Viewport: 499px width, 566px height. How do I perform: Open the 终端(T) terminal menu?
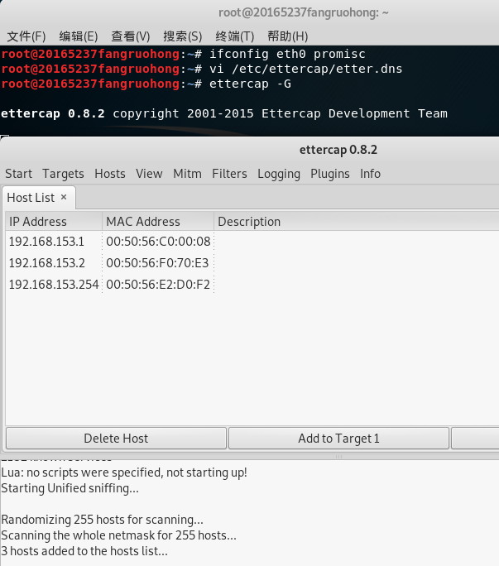(x=235, y=36)
